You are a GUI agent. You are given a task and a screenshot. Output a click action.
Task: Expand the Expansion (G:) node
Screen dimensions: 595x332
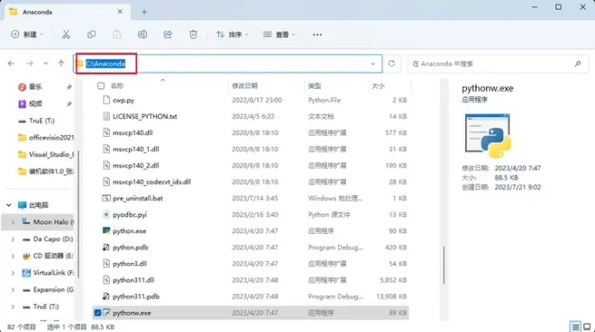[x=13, y=290]
